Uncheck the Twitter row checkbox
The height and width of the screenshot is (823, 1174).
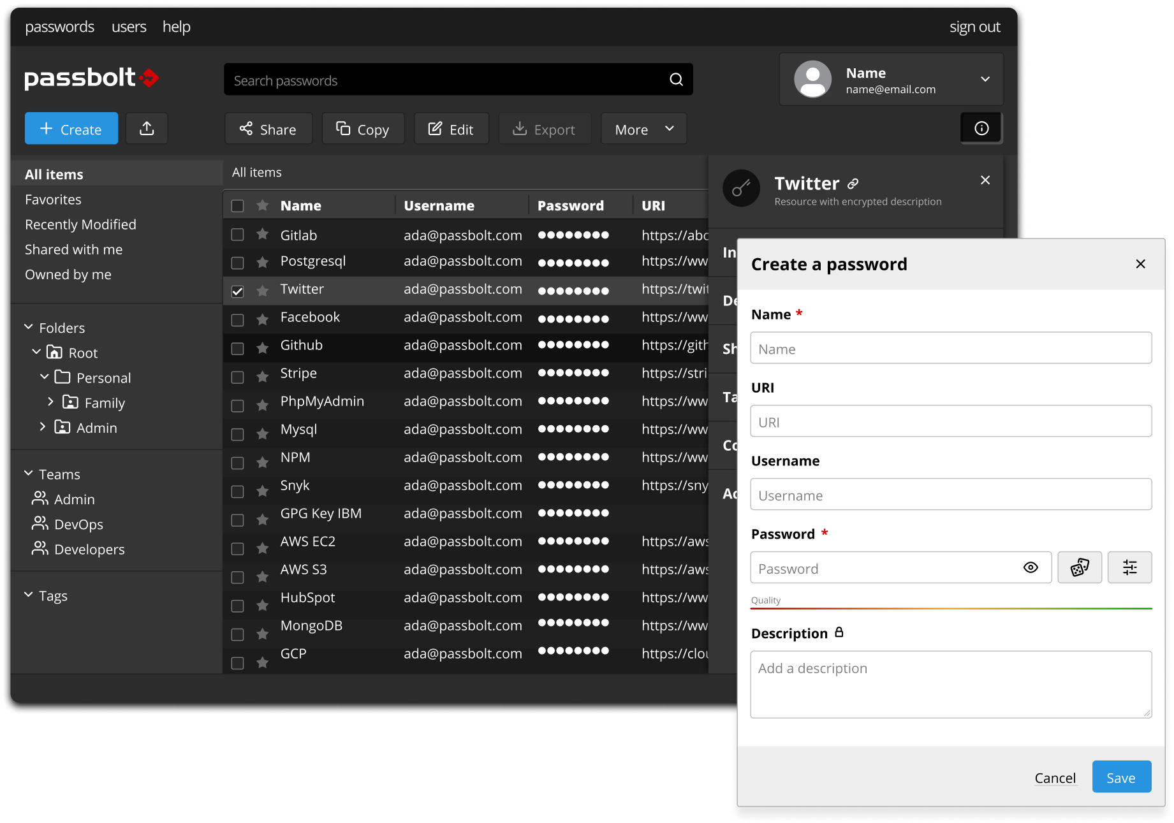[237, 291]
